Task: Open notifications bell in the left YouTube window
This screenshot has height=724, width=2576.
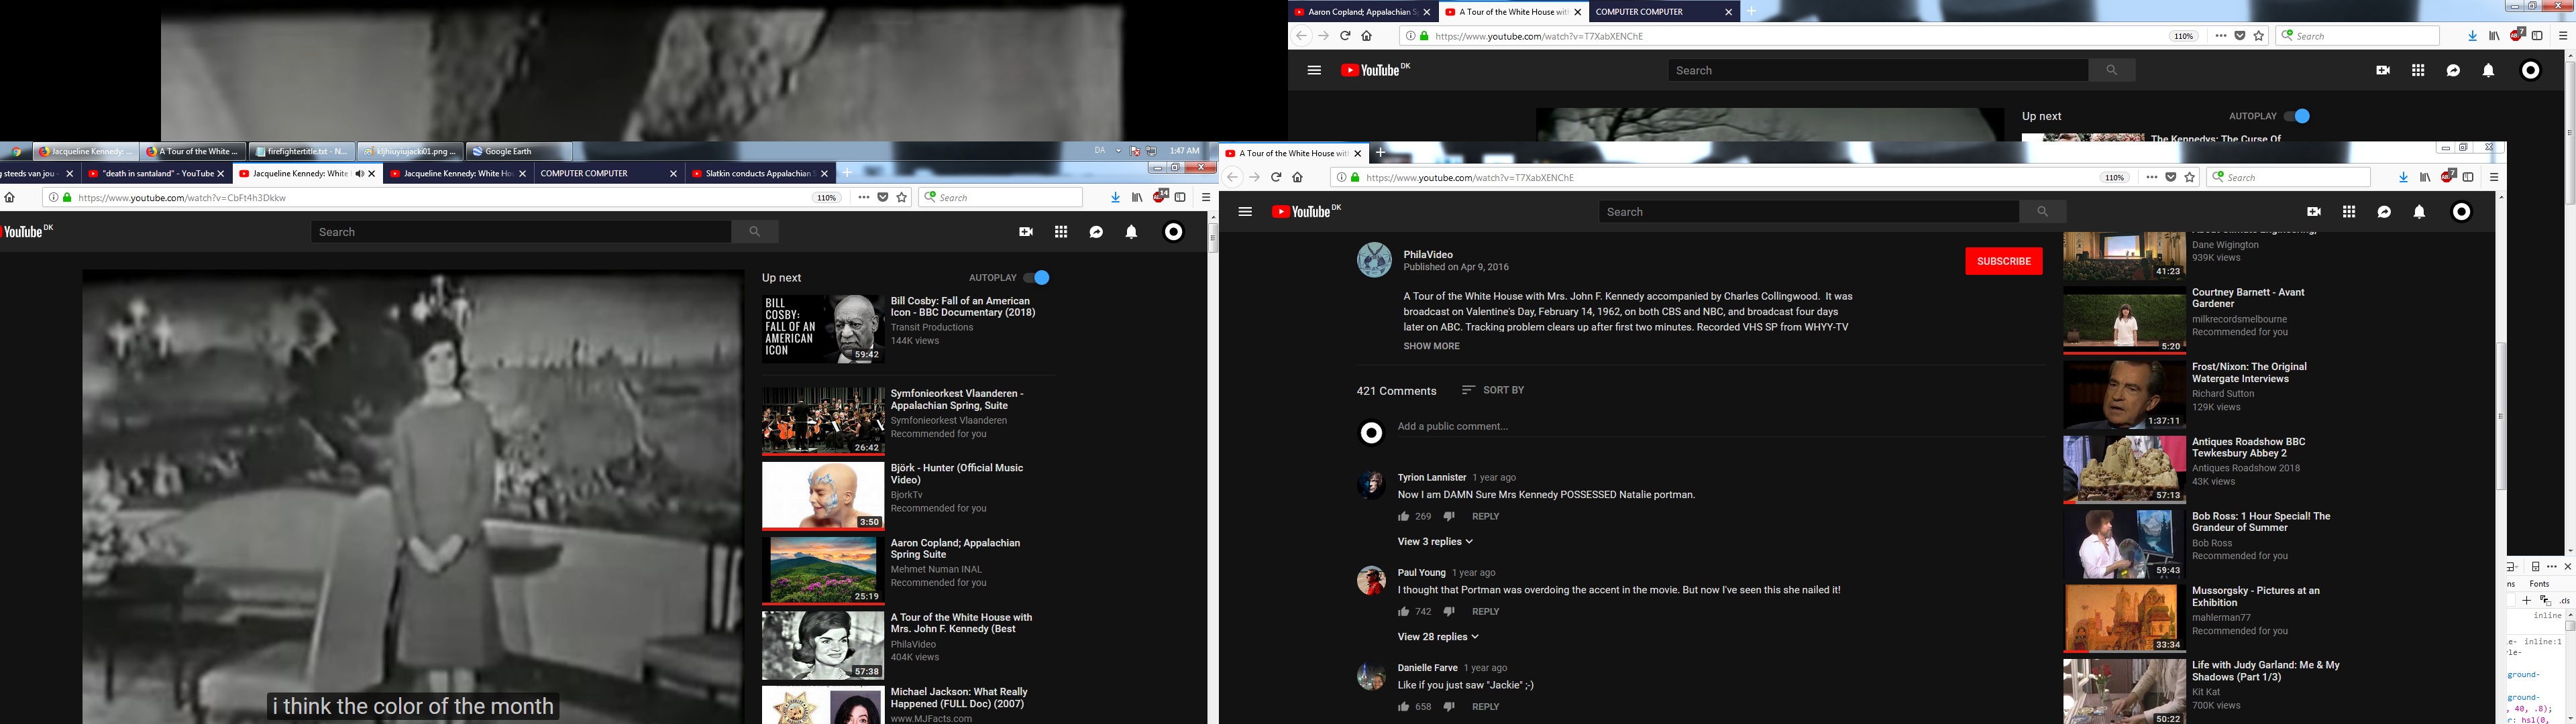Action: [1131, 232]
